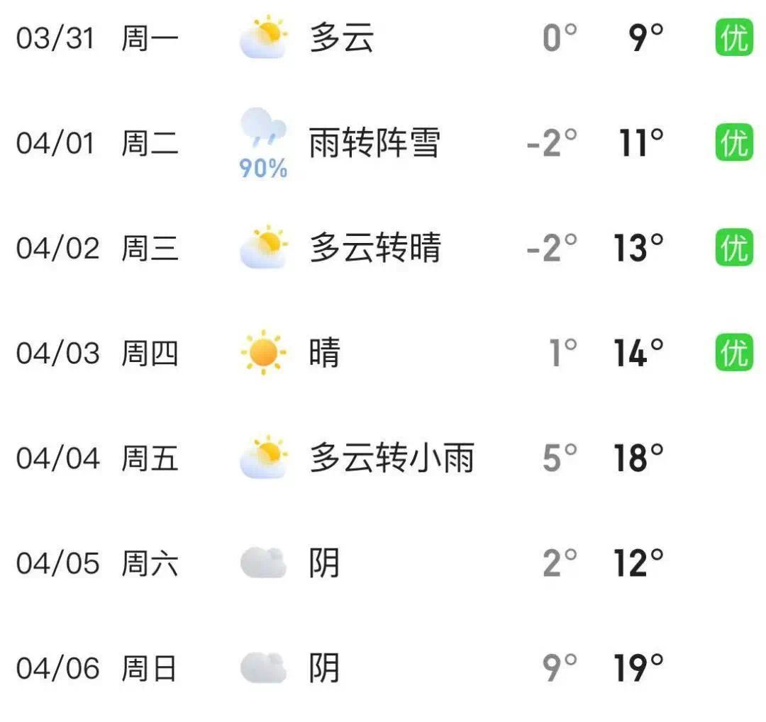Click the weather icon for 04/02
This screenshot has height=722, width=766.
tap(263, 248)
